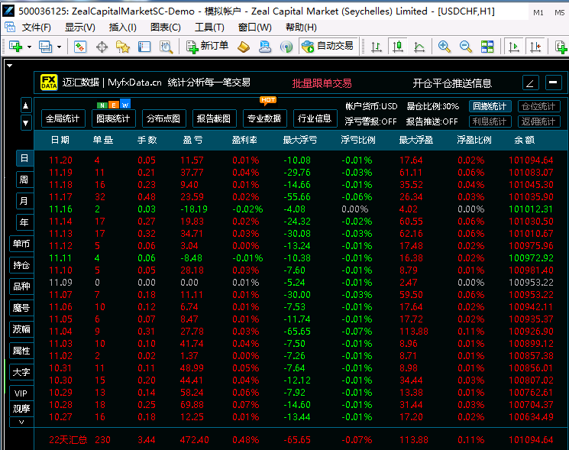
Task: Click 批量跟单交易 red link
Action: click(322, 83)
